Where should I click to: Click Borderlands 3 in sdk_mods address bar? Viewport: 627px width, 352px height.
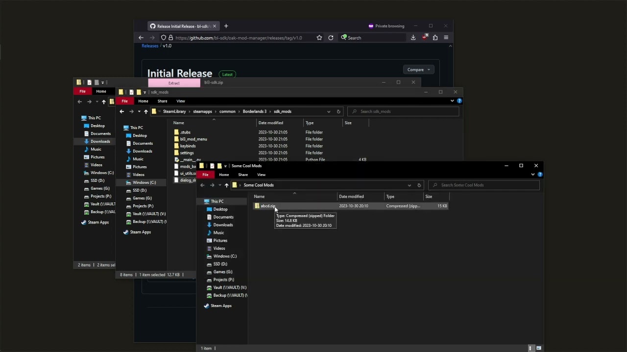coord(254,111)
